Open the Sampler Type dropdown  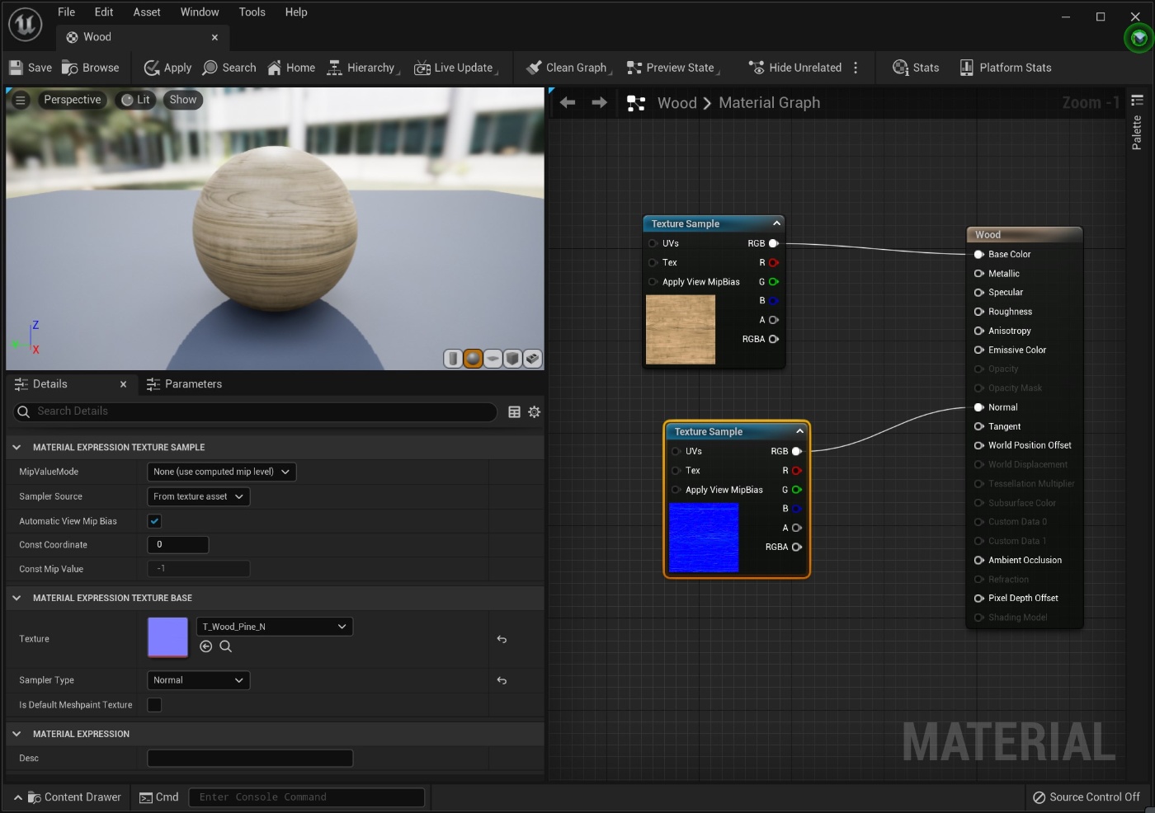pyautogui.click(x=198, y=680)
